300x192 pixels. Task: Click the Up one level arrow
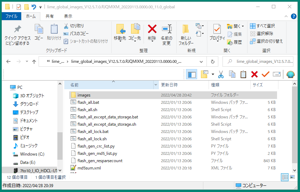coord(34,61)
